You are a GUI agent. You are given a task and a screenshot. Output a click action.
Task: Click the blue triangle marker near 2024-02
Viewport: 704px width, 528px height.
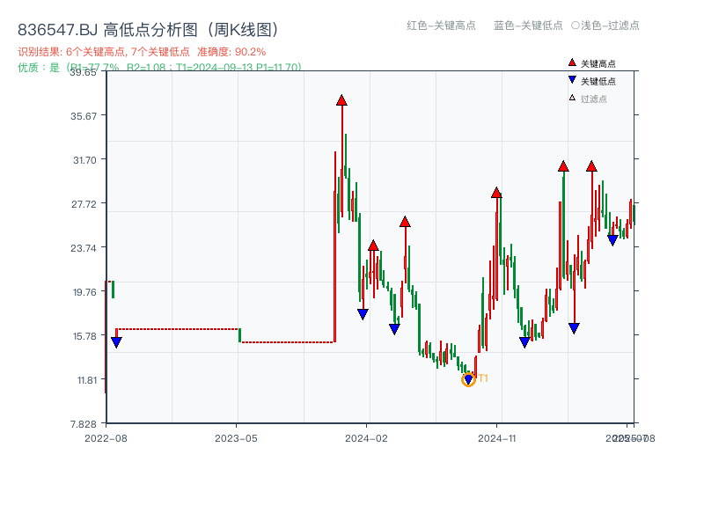[363, 313]
